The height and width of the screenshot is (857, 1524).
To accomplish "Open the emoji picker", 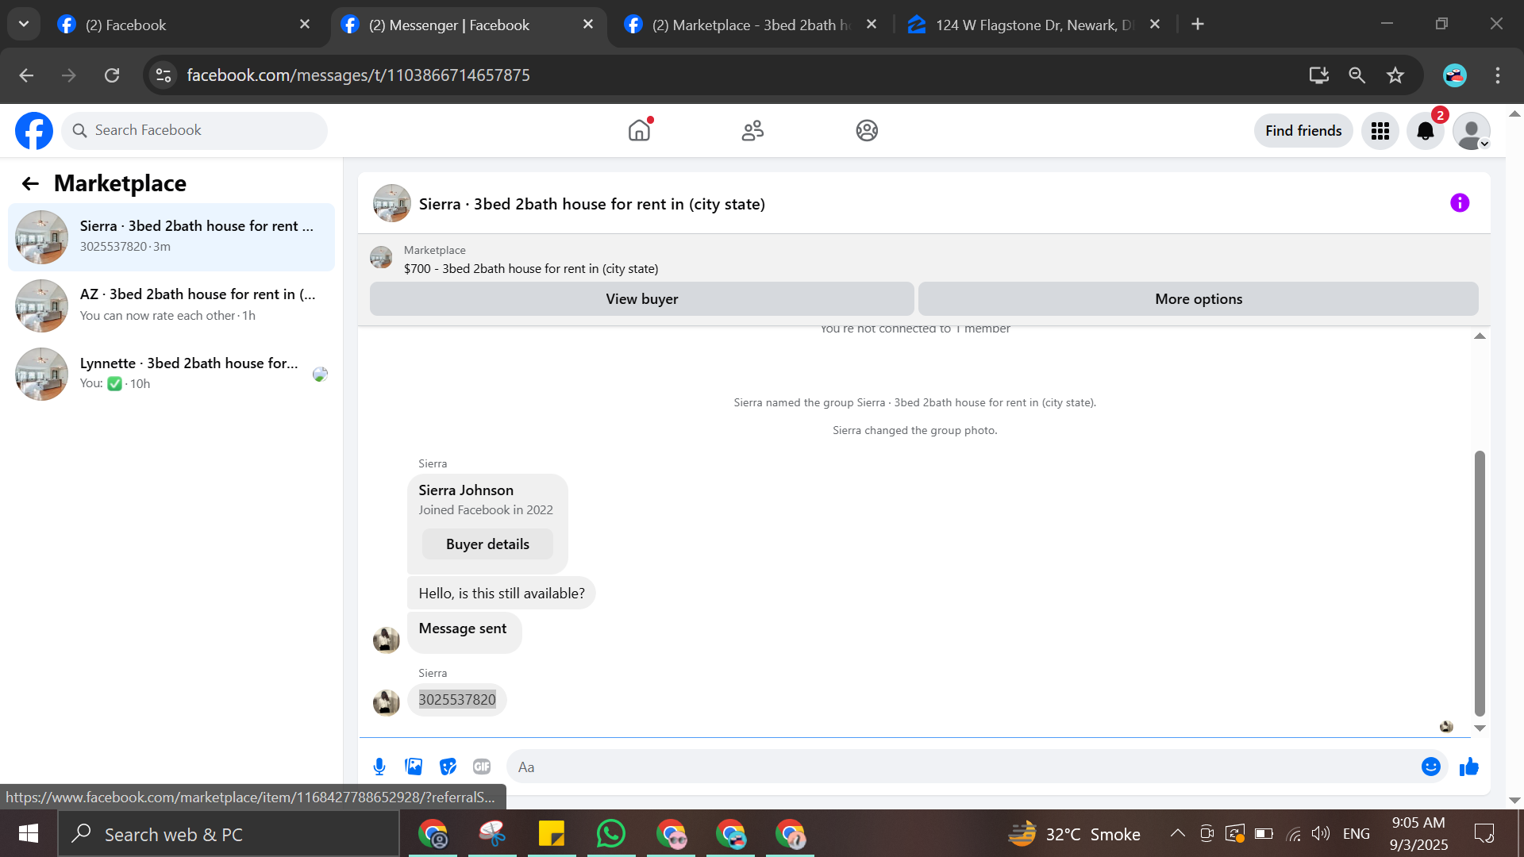I will point(1431,767).
